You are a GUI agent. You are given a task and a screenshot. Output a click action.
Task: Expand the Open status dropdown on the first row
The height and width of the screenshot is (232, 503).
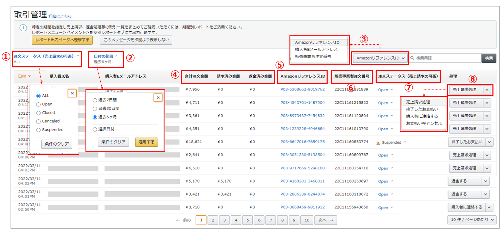coord(385,89)
